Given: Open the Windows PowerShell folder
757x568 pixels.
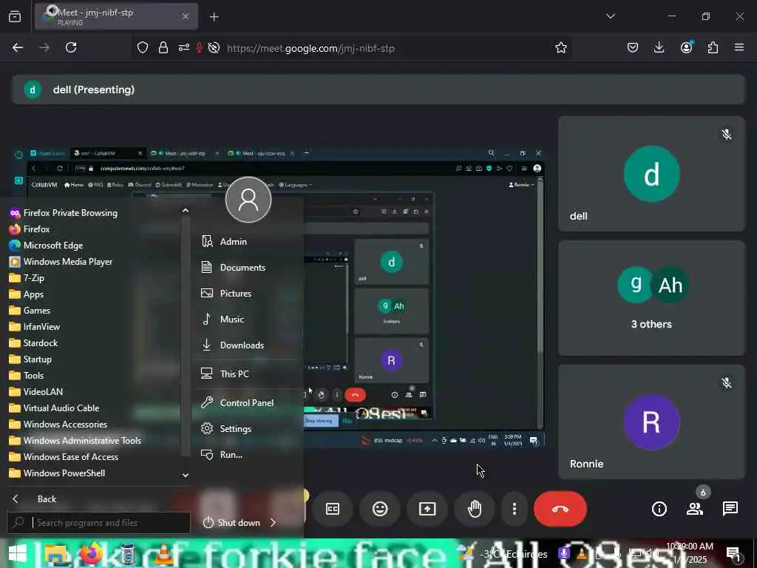Looking at the screenshot, I should coord(58,473).
